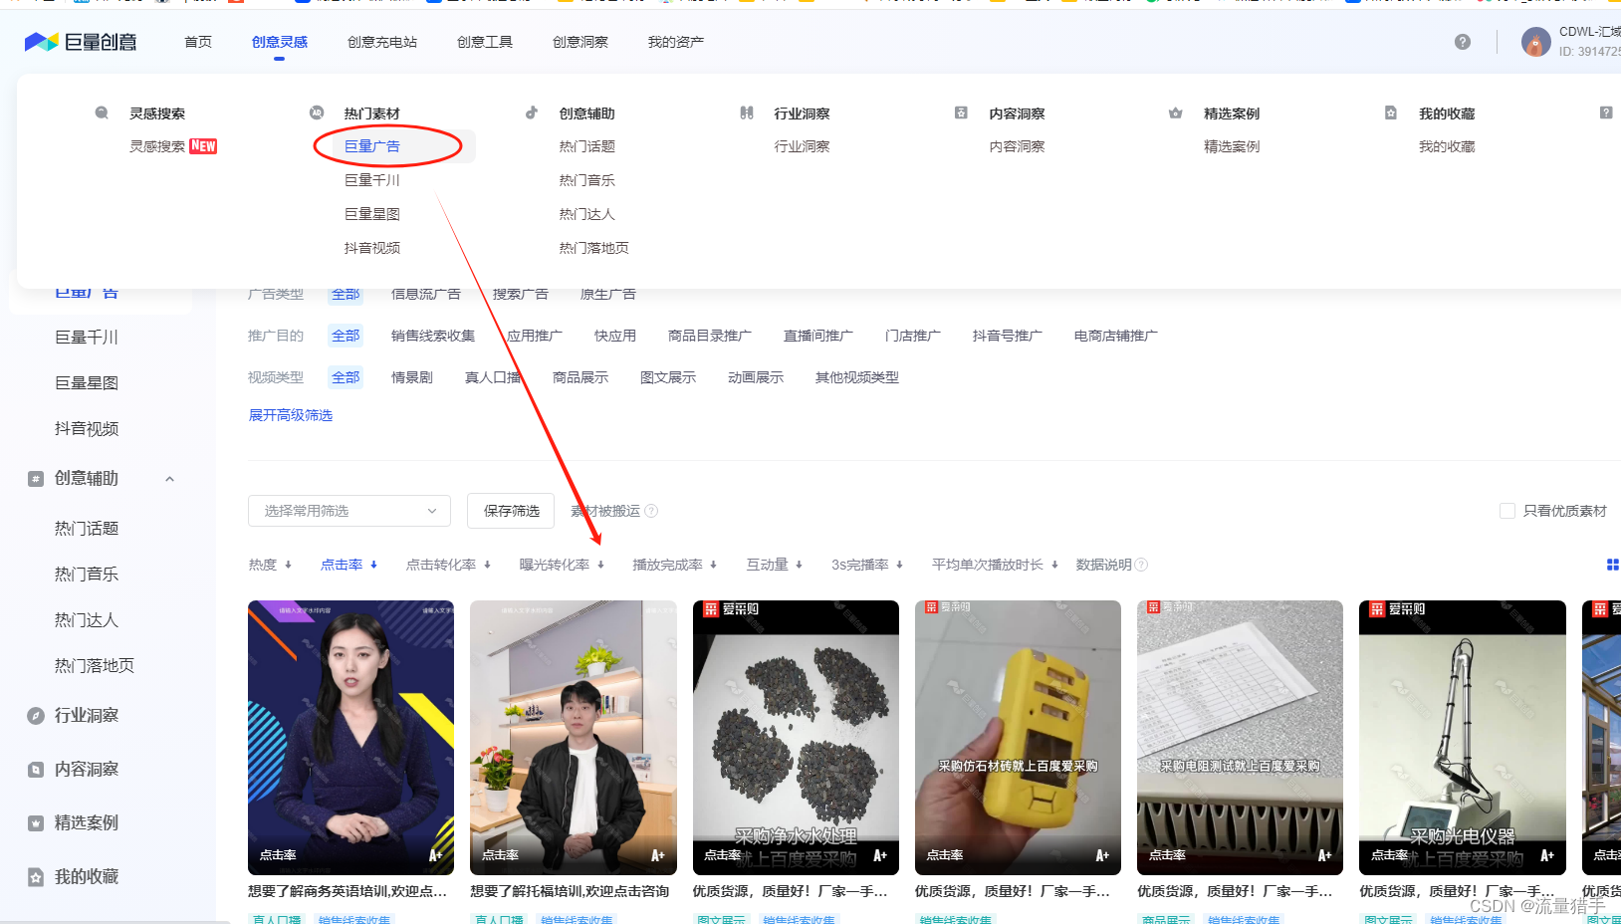Click the 素材被搬运 info question icon
The width and height of the screenshot is (1621, 924).
coord(651,511)
